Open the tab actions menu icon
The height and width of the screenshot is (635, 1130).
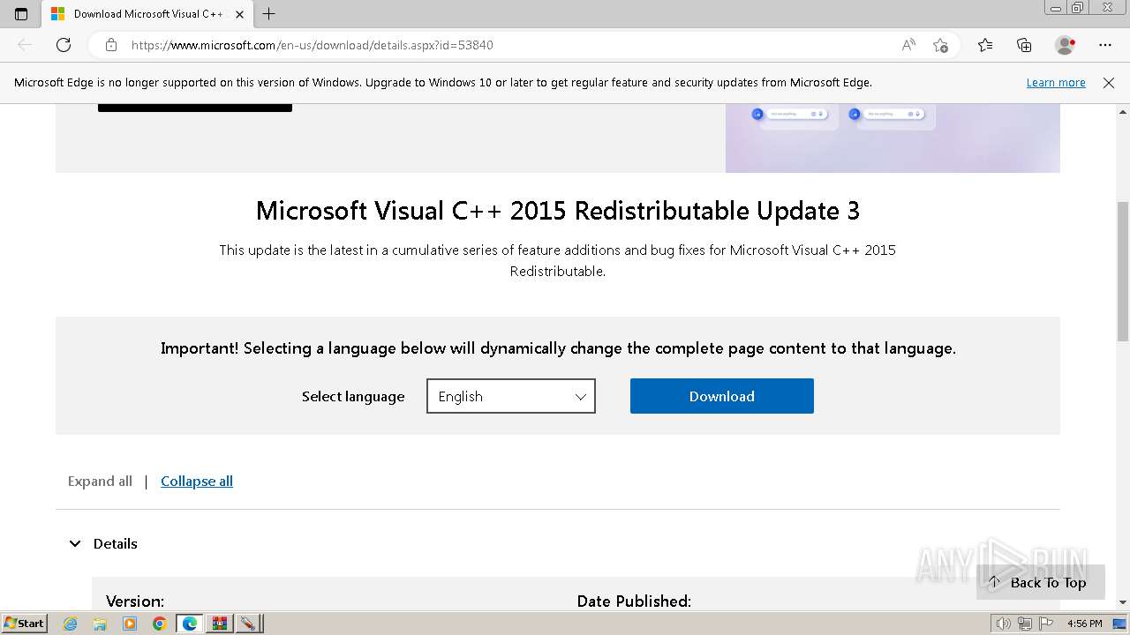click(x=21, y=14)
